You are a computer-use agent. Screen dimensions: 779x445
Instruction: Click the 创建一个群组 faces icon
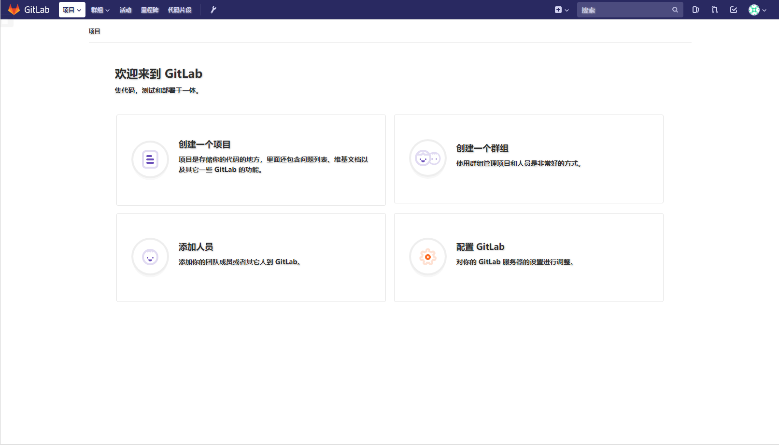(x=427, y=158)
